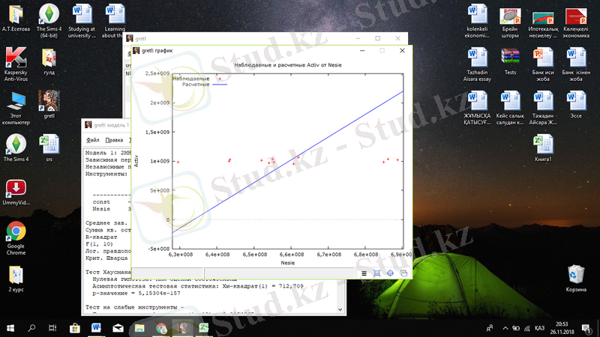Switch to Chrome on the taskbar
Screen dimensions: 600x337
161,328
